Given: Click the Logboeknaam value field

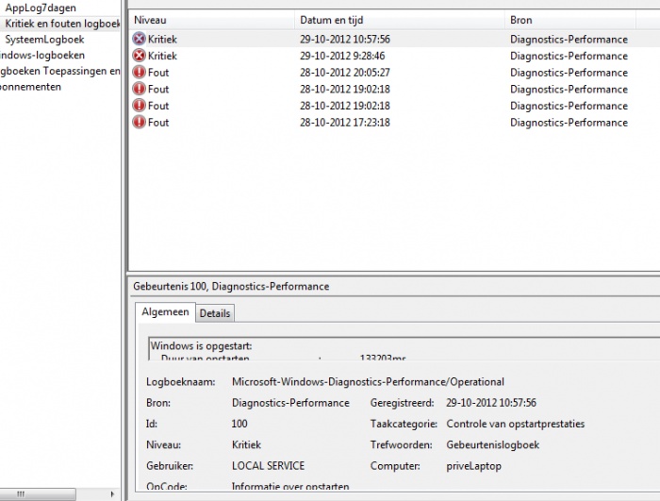Looking at the screenshot, I should coord(368,382).
